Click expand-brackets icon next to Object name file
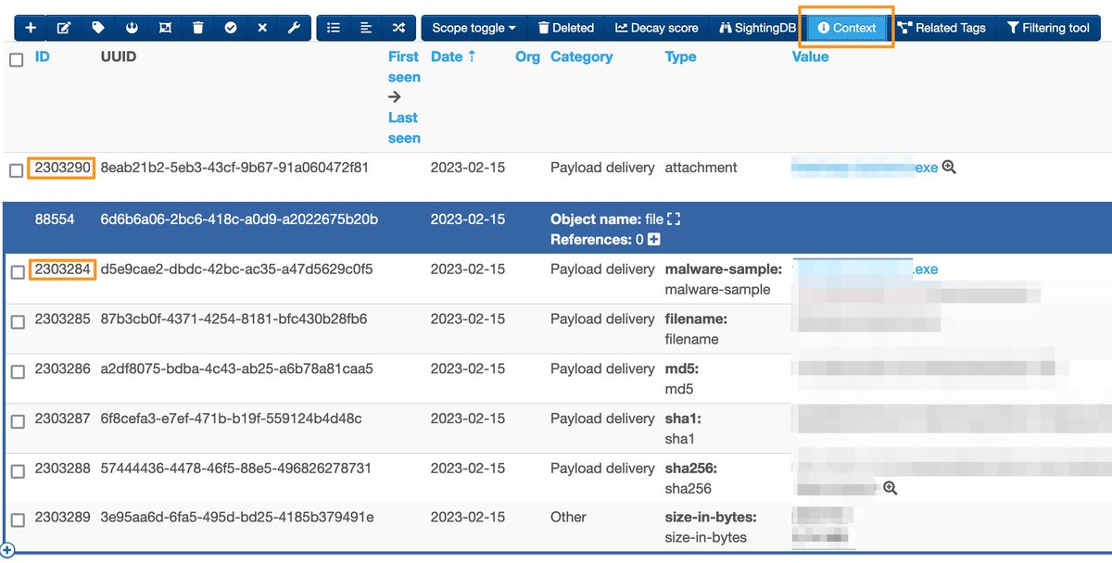Image resolution: width=1112 pixels, height=563 pixels. tap(674, 219)
